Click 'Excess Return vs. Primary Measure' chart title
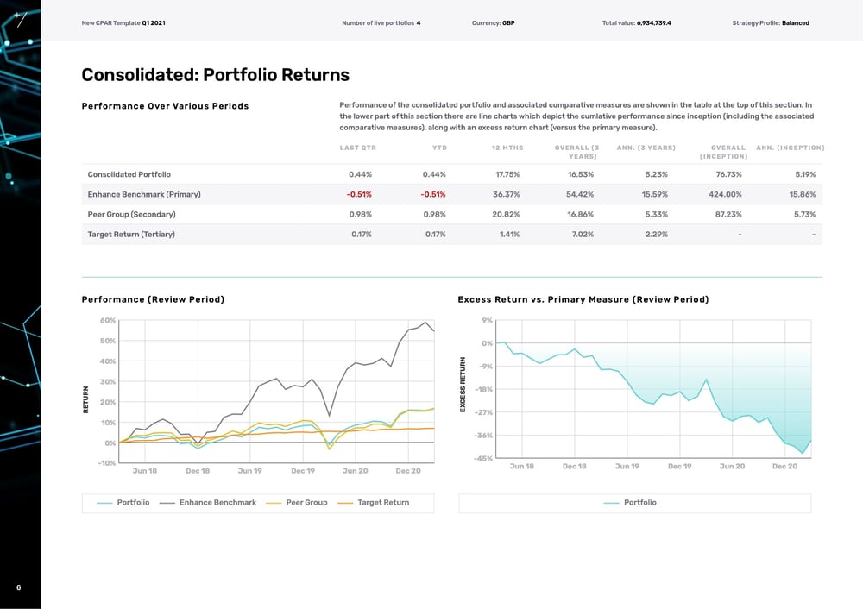This screenshot has width=863, height=609. (x=583, y=299)
